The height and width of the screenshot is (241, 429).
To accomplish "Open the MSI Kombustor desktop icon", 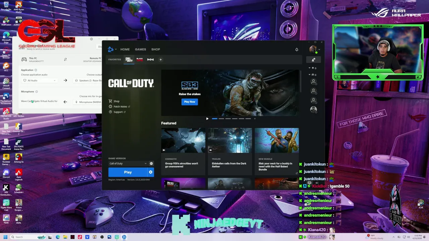I will 6,190.
